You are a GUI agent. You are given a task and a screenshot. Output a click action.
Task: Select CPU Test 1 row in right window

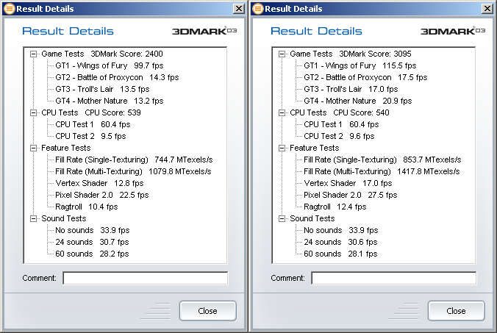[341, 124]
